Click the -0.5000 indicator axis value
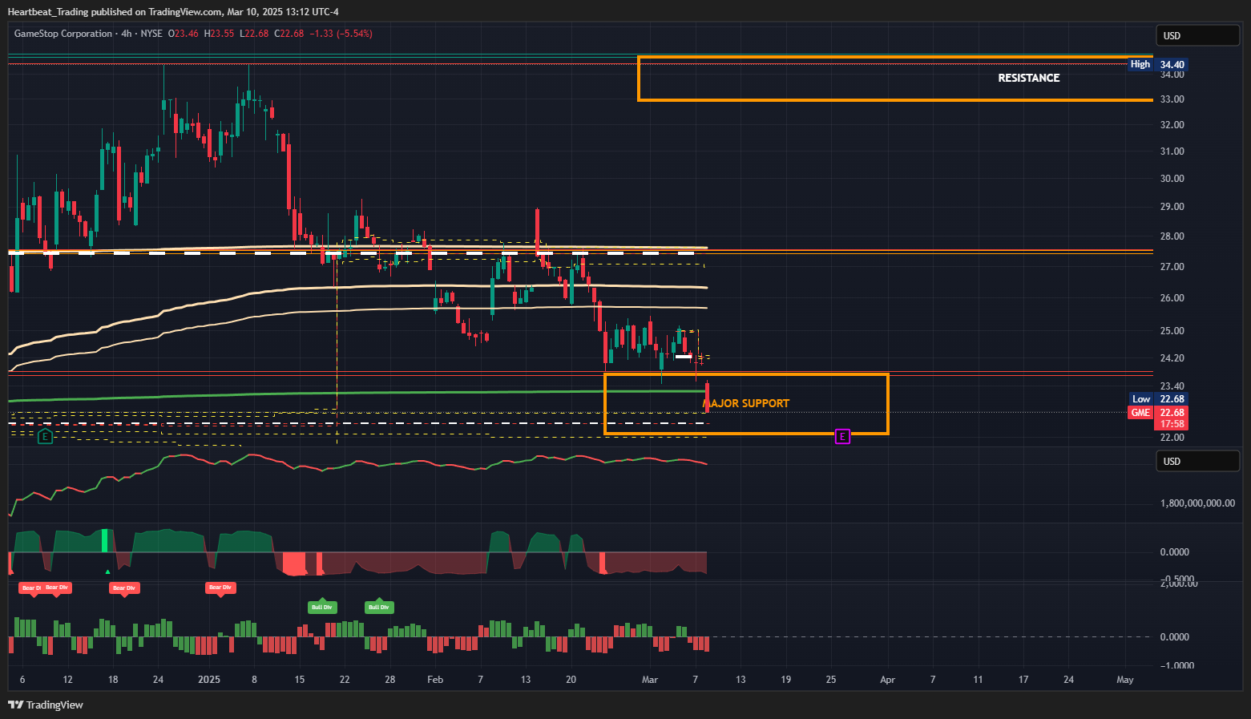Viewport: 1251px width, 719px height. pyautogui.click(x=1177, y=578)
